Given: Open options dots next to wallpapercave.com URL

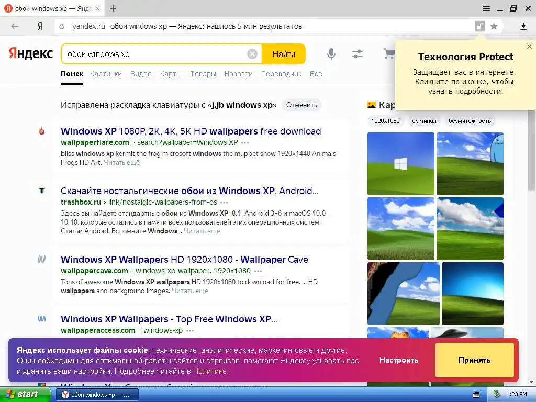Looking at the screenshot, I should (x=258, y=271).
